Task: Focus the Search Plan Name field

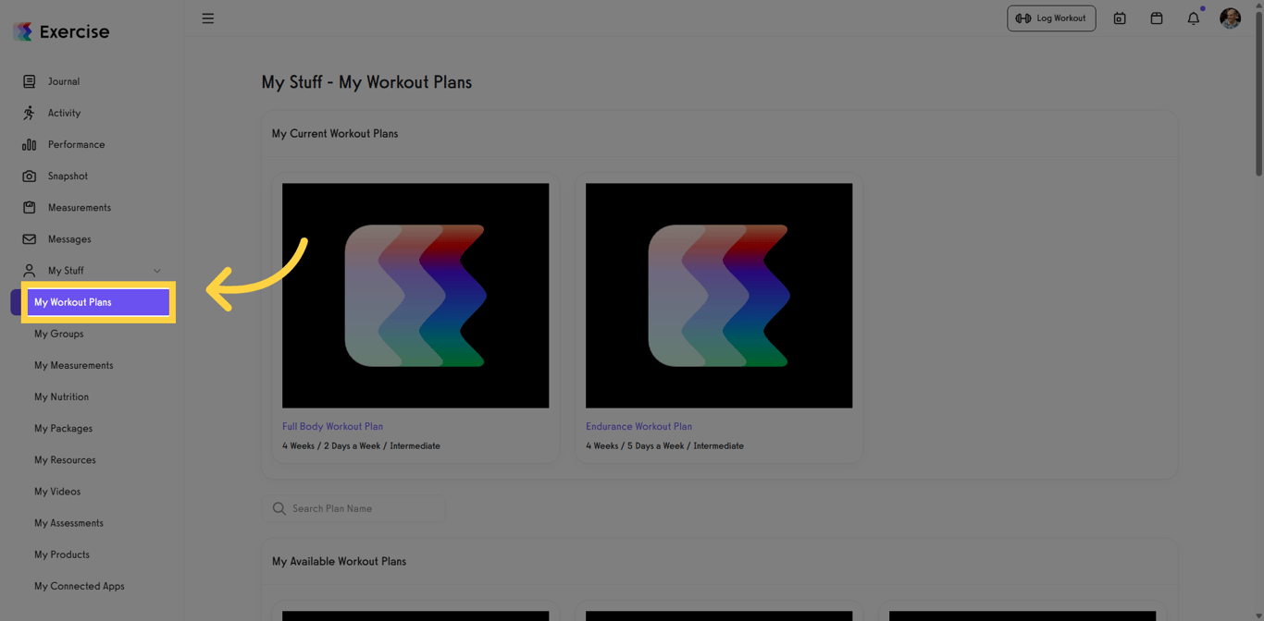Action: coord(353,508)
